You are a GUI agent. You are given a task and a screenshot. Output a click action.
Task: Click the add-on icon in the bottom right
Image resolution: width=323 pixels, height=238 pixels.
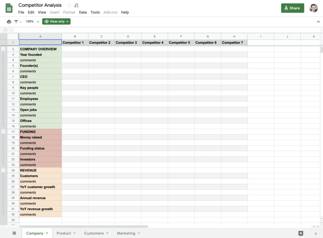click(x=301, y=233)
